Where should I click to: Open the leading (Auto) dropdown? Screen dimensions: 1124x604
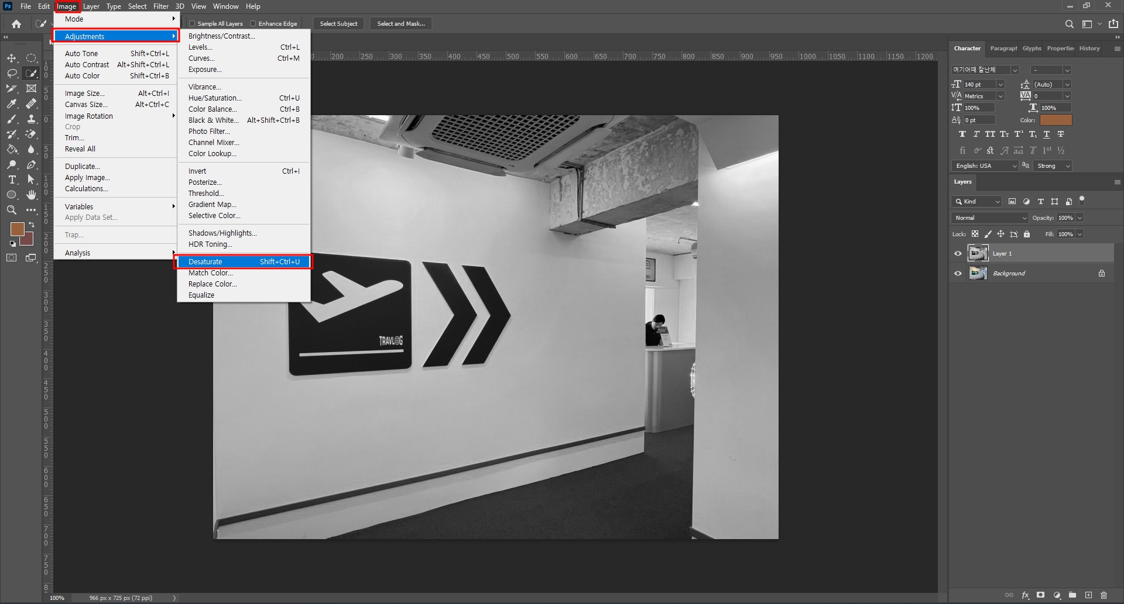pyautogui.click(x=1067, y=85)
